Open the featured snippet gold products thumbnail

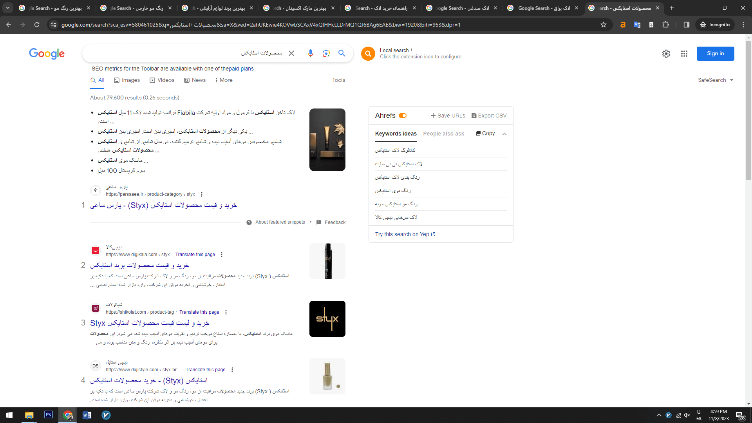pyautogui.click(x=327, y=140)
